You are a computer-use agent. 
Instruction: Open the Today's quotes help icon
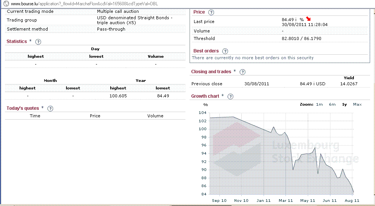point(50,109)
